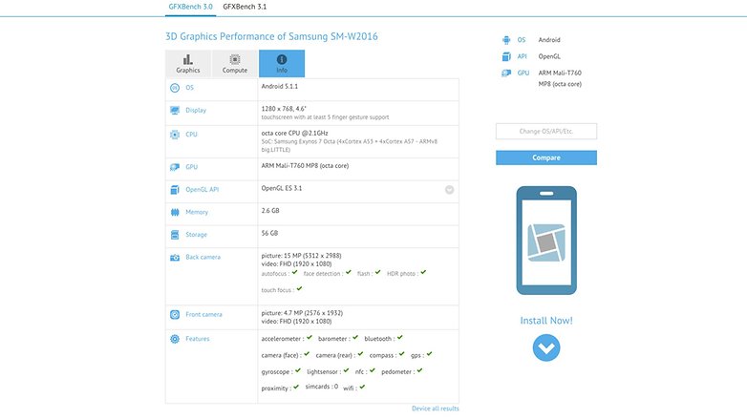Click the page title 3D Graphics Performance of Samsung SM-W2016
The width and height of the screenshot is (747, 420).
[271, 36]
